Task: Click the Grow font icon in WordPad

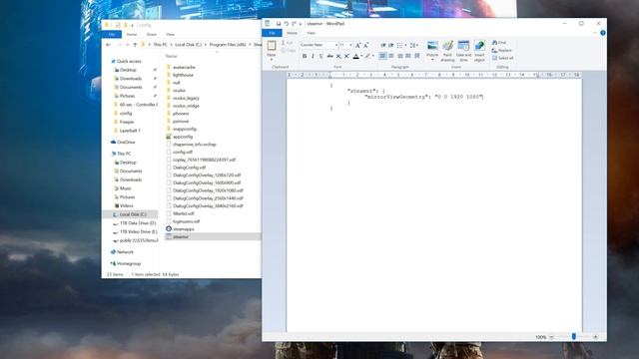Action: coord(357,45)
